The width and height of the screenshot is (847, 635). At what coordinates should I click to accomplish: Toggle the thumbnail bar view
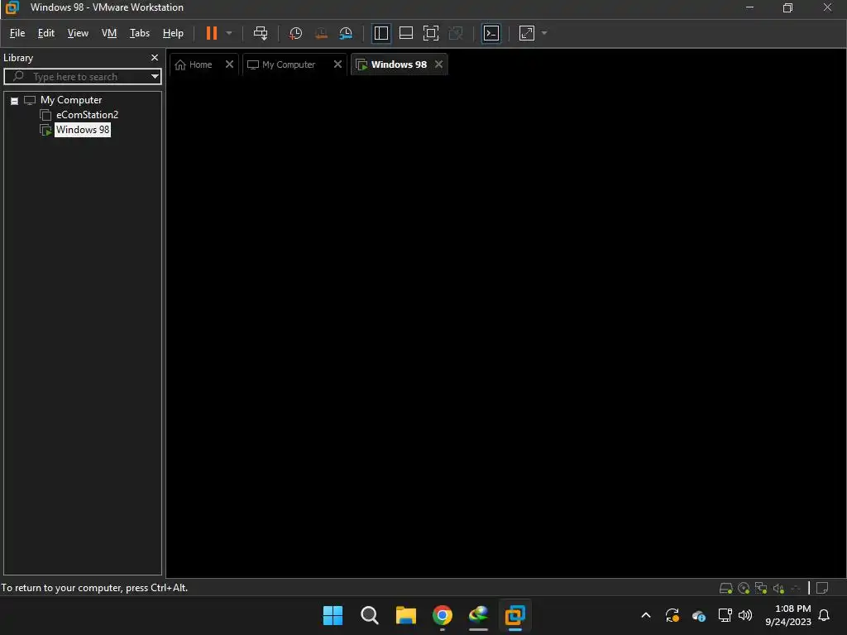[x=405, y=33]
